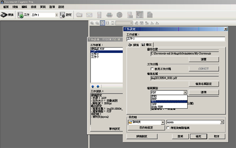Image resolution: width=236 pixels, height=148 pixels.
Task: Open the 掃描 menu in menu bar
Action: point(15,7)
